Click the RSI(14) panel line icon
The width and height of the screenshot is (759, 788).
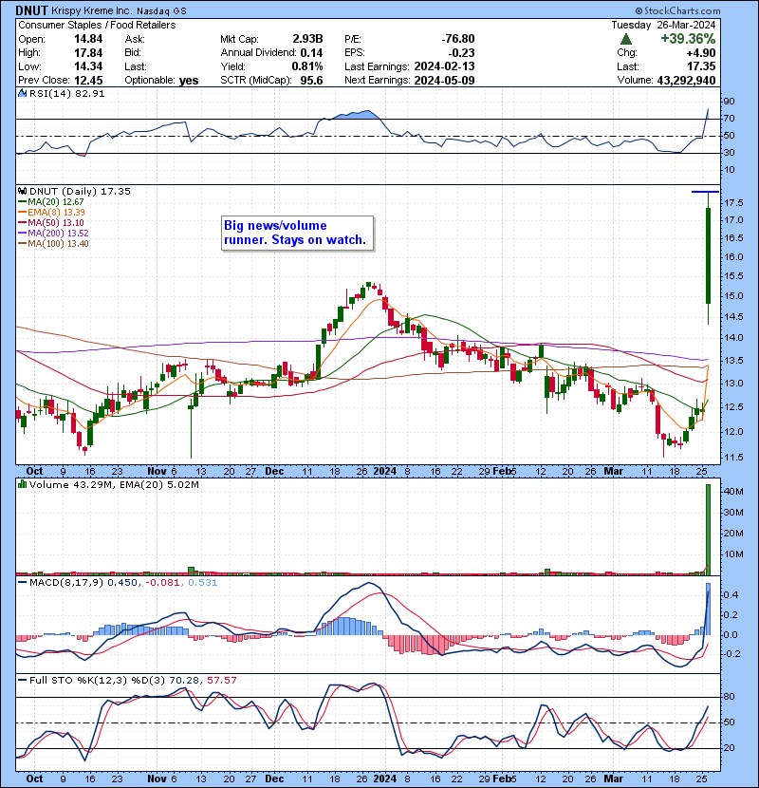click(x=22, y=93)
